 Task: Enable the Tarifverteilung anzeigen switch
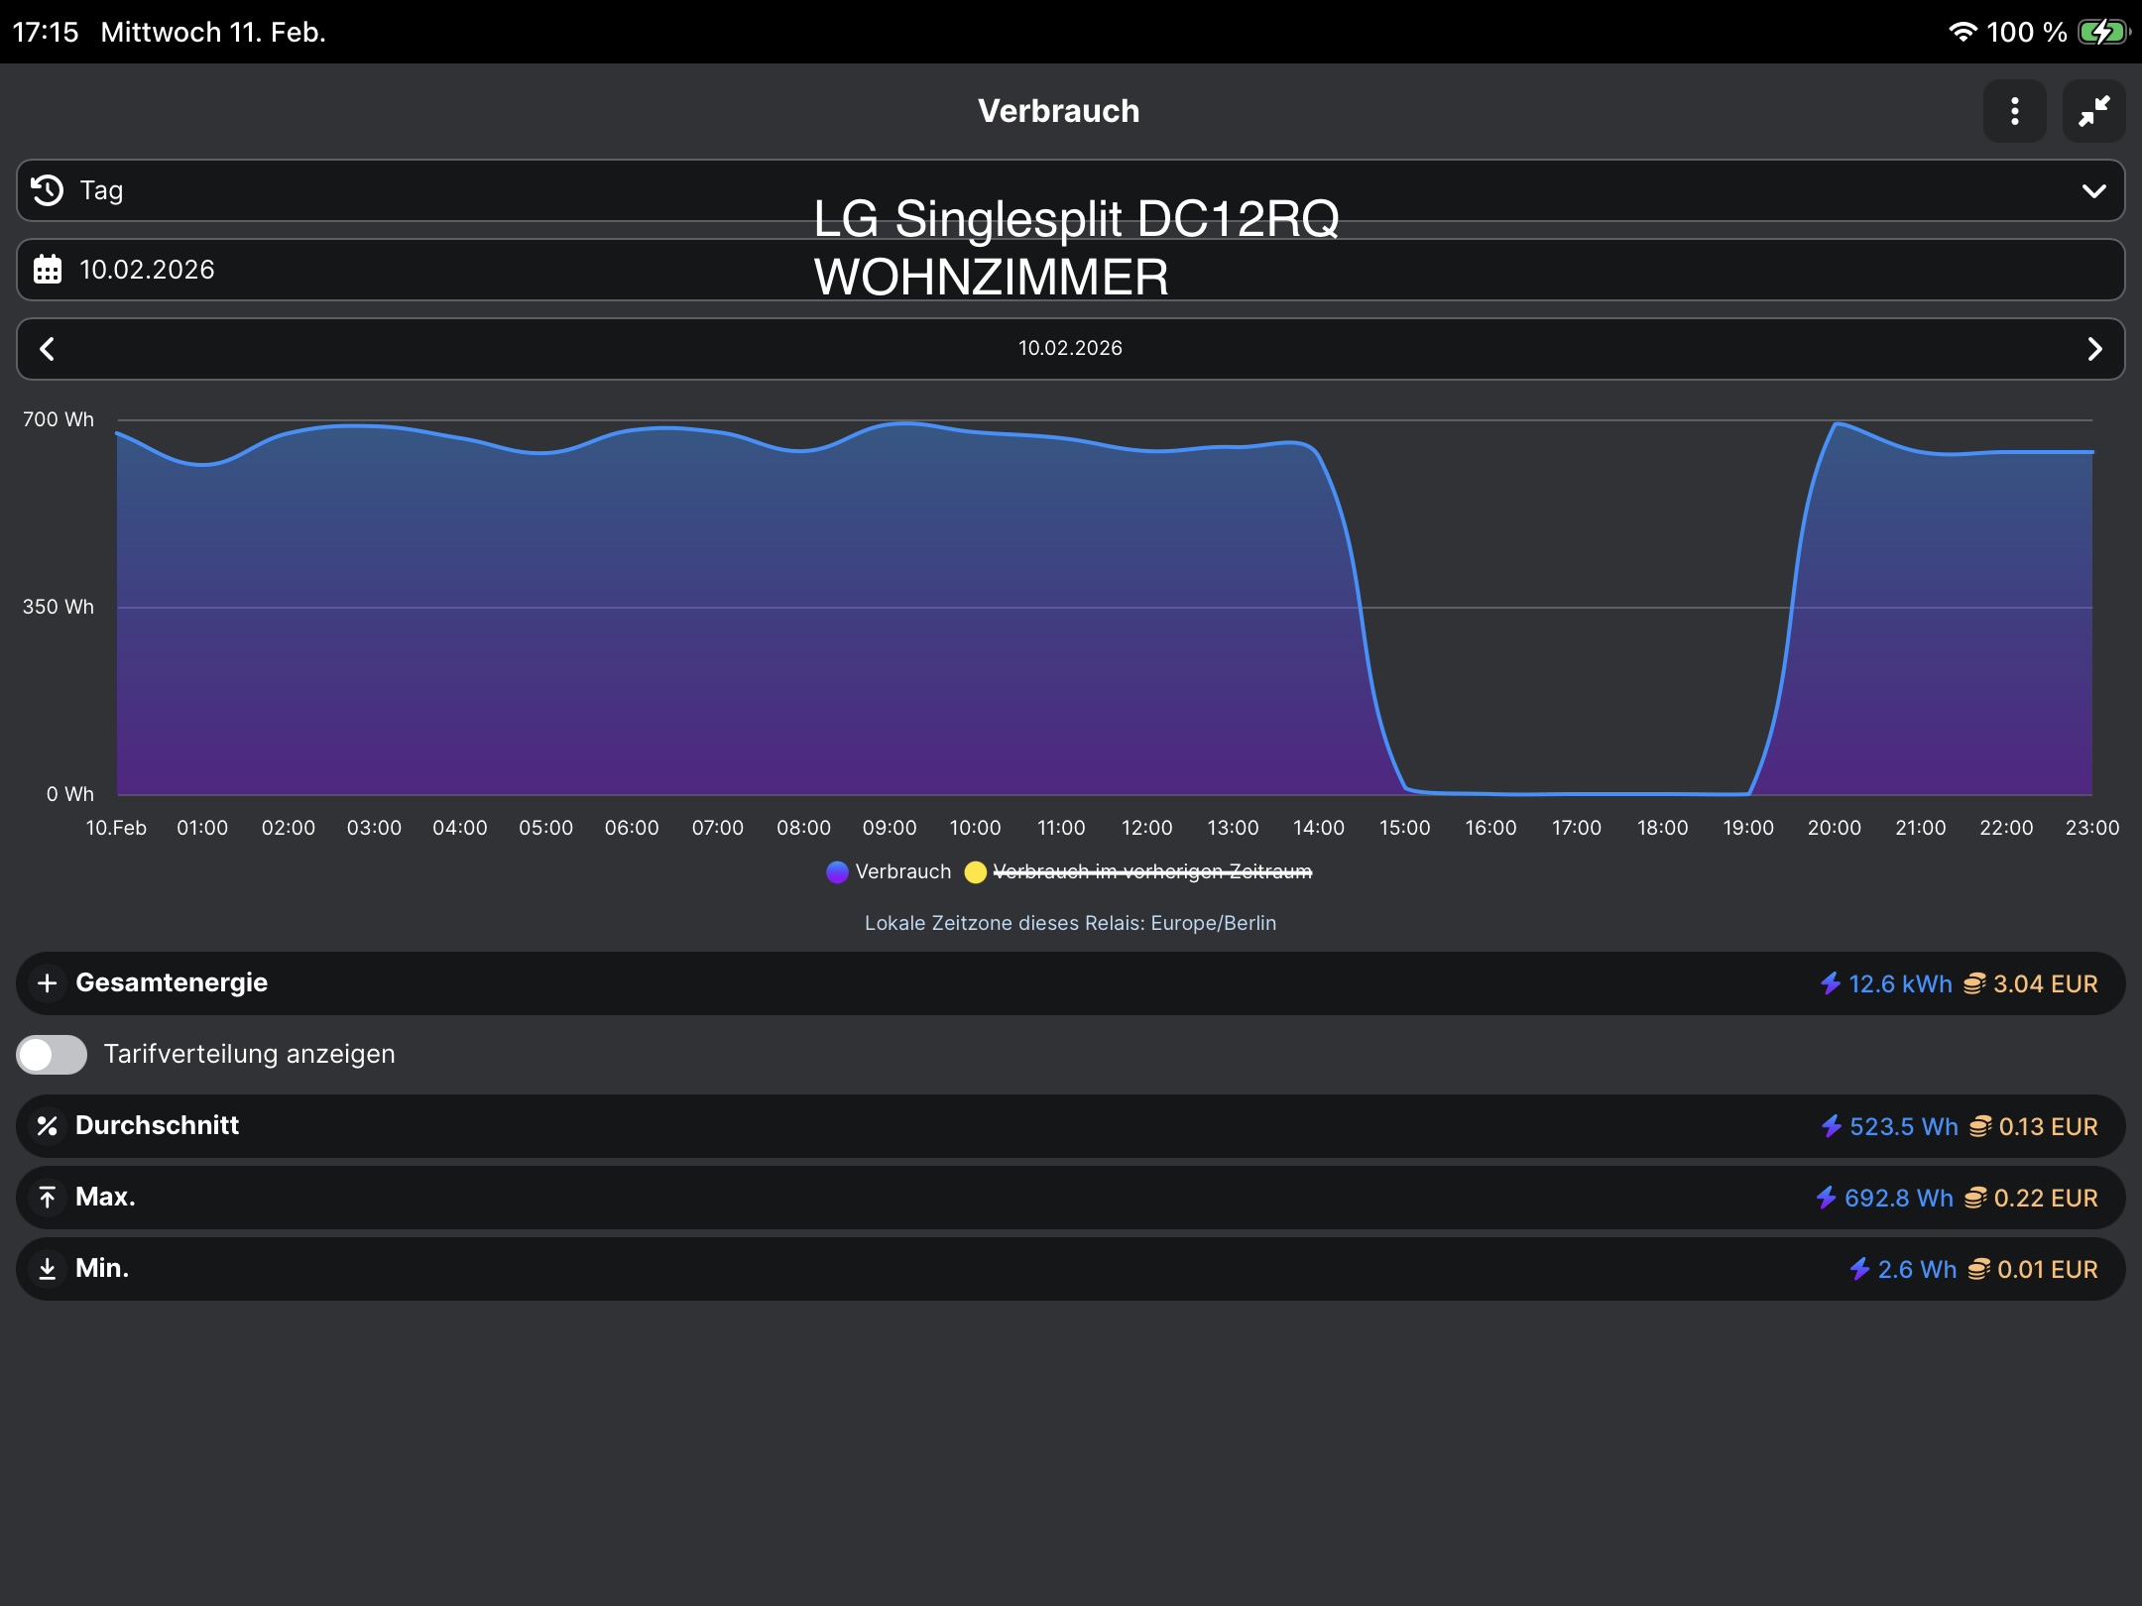[x=52, y=1054]
